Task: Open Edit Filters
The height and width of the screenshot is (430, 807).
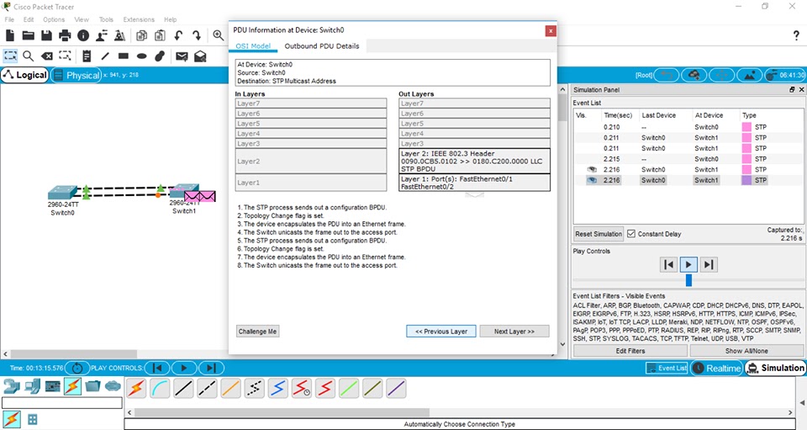Action: (630, 351)
